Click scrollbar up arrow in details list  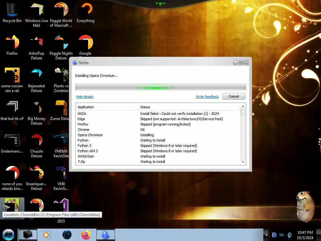coord(243,106)
